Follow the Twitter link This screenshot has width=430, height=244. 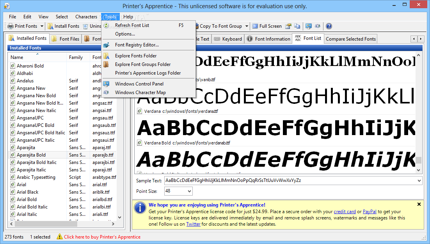coord(193,224)
